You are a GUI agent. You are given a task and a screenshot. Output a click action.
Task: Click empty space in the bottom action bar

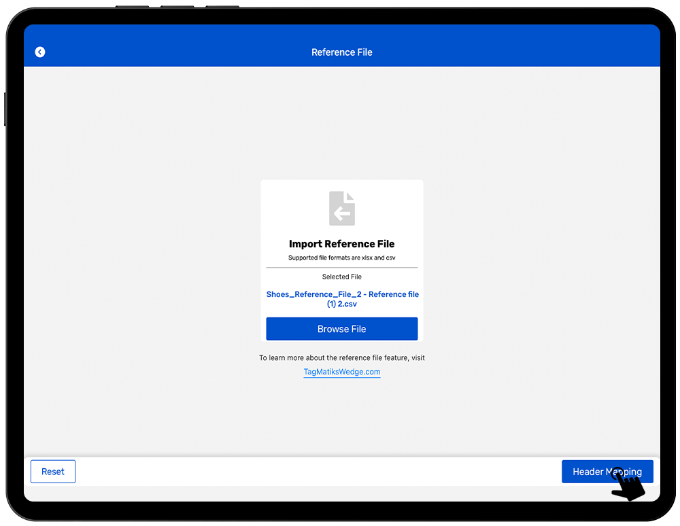click(313, 472)
